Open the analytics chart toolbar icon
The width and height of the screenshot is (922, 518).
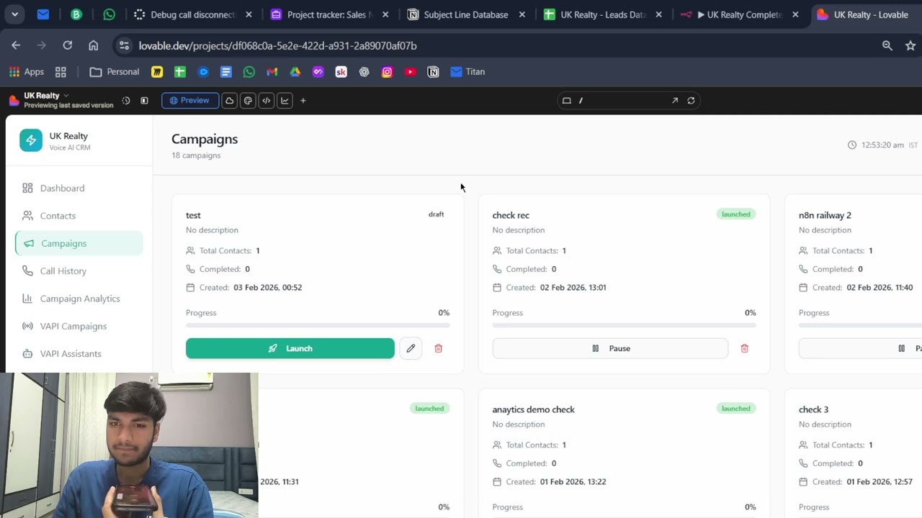click(x=285, y=101)
